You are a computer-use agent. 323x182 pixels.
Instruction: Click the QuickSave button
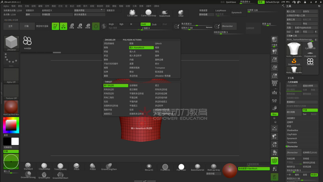click(x=231, y=2)
